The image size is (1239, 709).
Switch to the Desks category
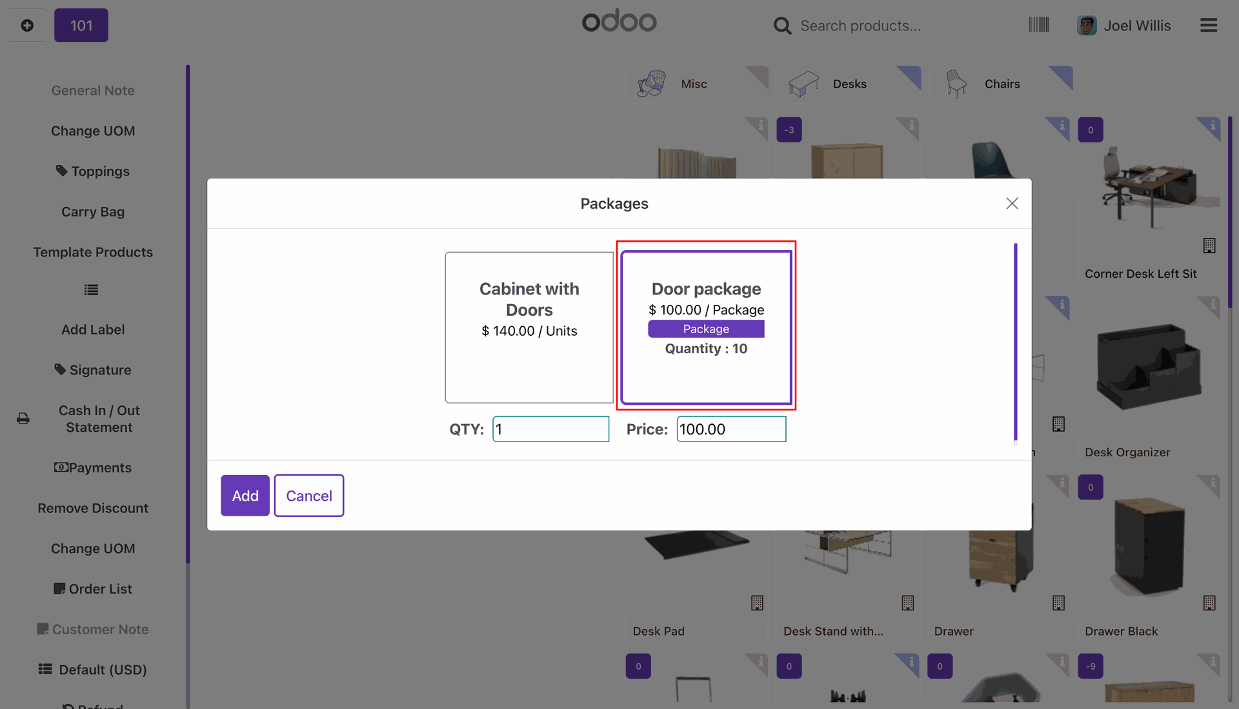tap(849, 84)
